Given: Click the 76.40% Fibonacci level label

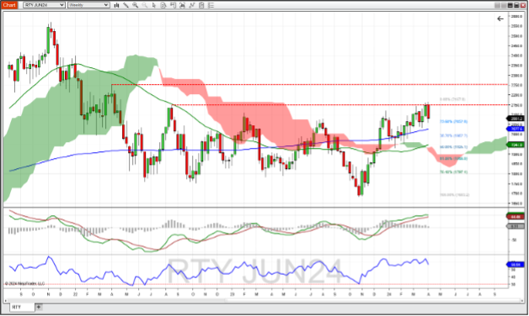Looking at the screenshot, I should [453, 172].
